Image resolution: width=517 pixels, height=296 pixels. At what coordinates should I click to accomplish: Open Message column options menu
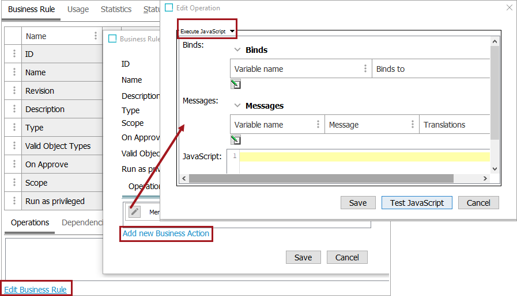point(413,124)
